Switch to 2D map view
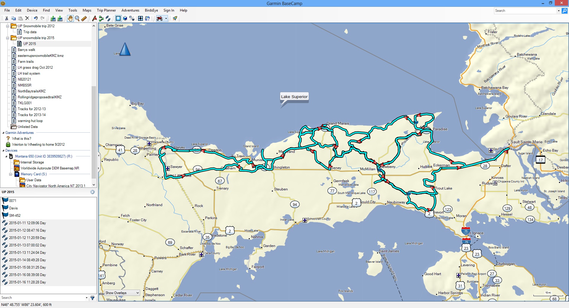This screenshot has width=569, height=308. 118,18
